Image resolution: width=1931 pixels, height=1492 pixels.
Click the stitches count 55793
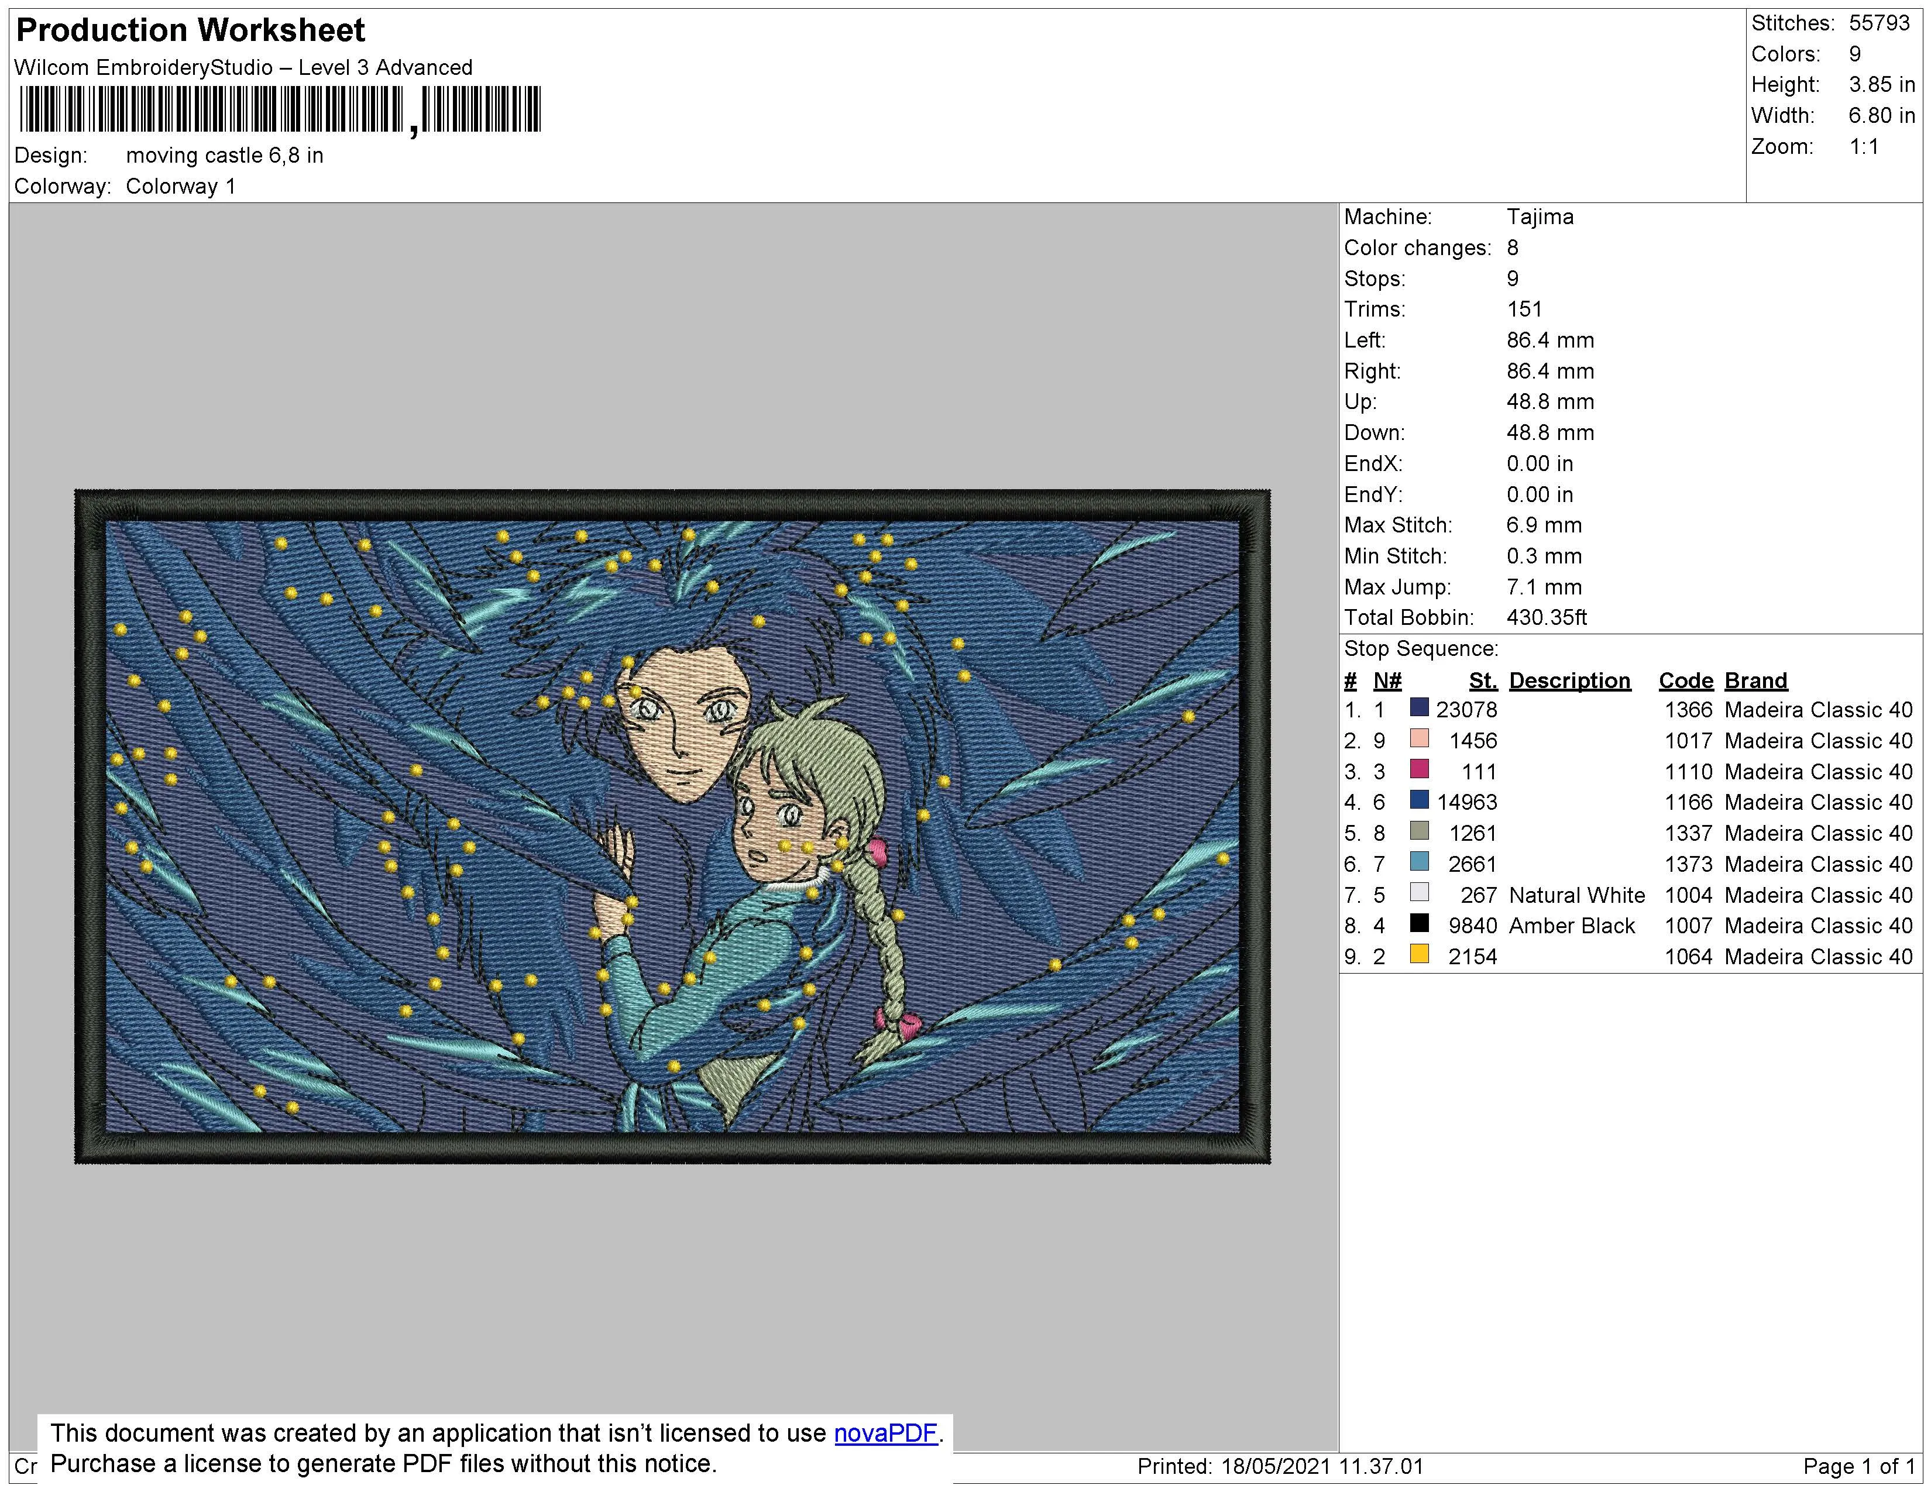pos(1880,23)
